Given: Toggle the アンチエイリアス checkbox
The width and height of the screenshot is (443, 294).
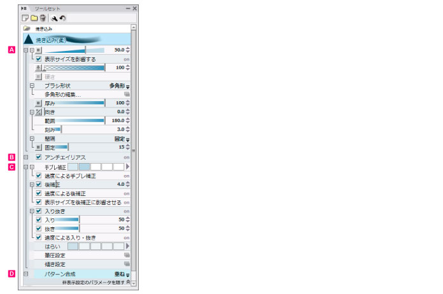Looking at the screenshot, I should click(x=39, y=157).
